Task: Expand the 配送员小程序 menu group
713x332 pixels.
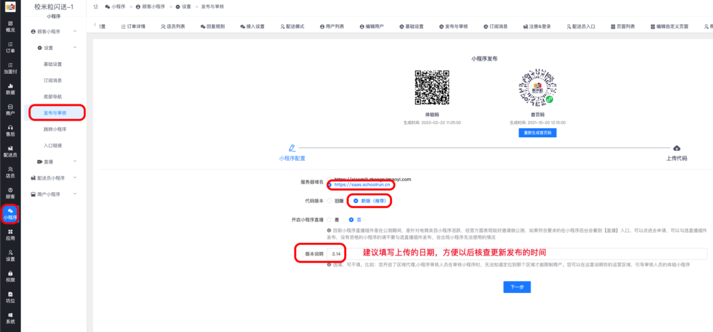Action: [75, 177]
